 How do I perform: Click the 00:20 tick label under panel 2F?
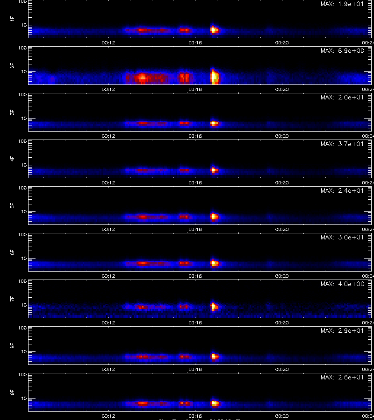point(282,90)
